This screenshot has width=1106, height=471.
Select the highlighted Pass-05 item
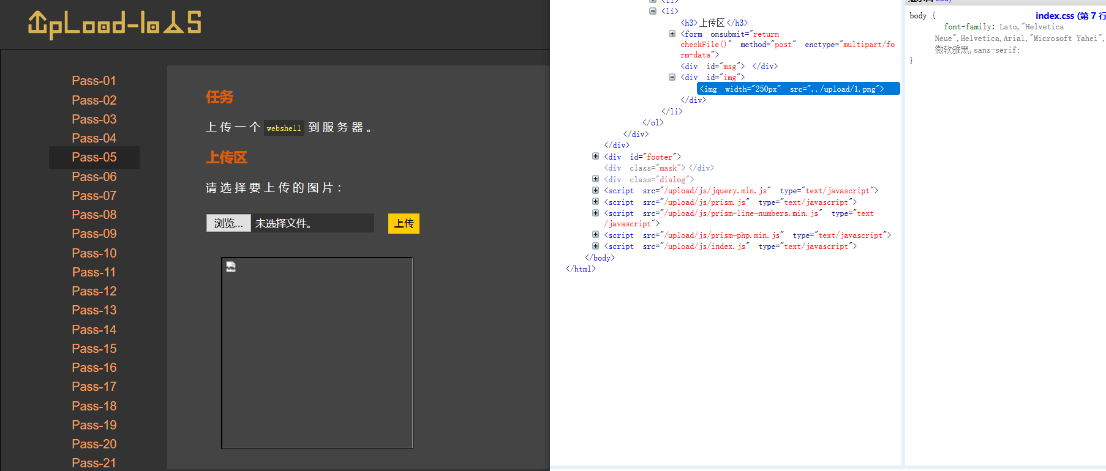point(94,157)
